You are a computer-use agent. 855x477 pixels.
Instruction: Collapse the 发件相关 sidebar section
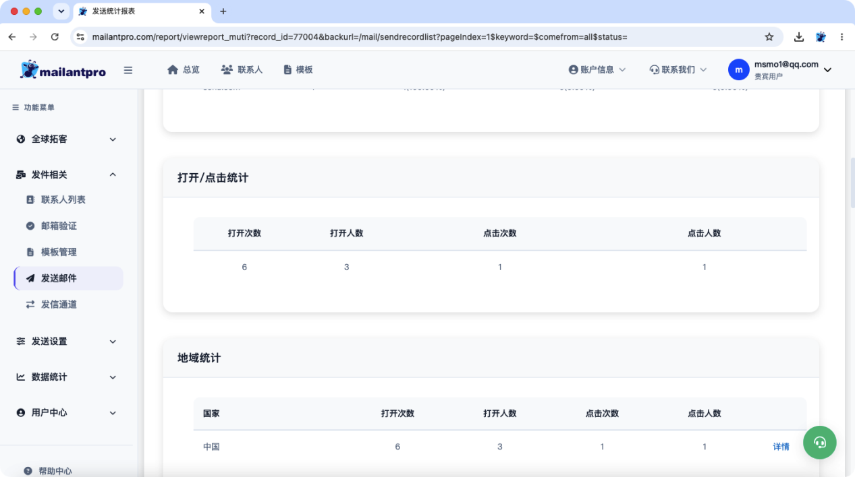(113, 174)
